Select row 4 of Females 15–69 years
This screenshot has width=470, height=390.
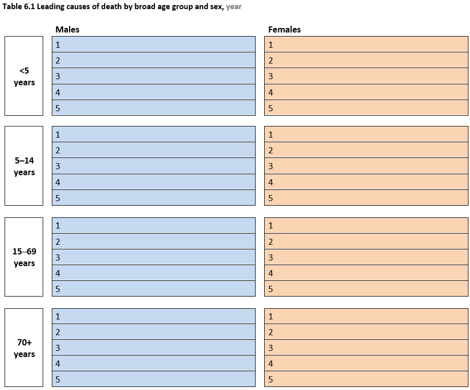point(366,273)
